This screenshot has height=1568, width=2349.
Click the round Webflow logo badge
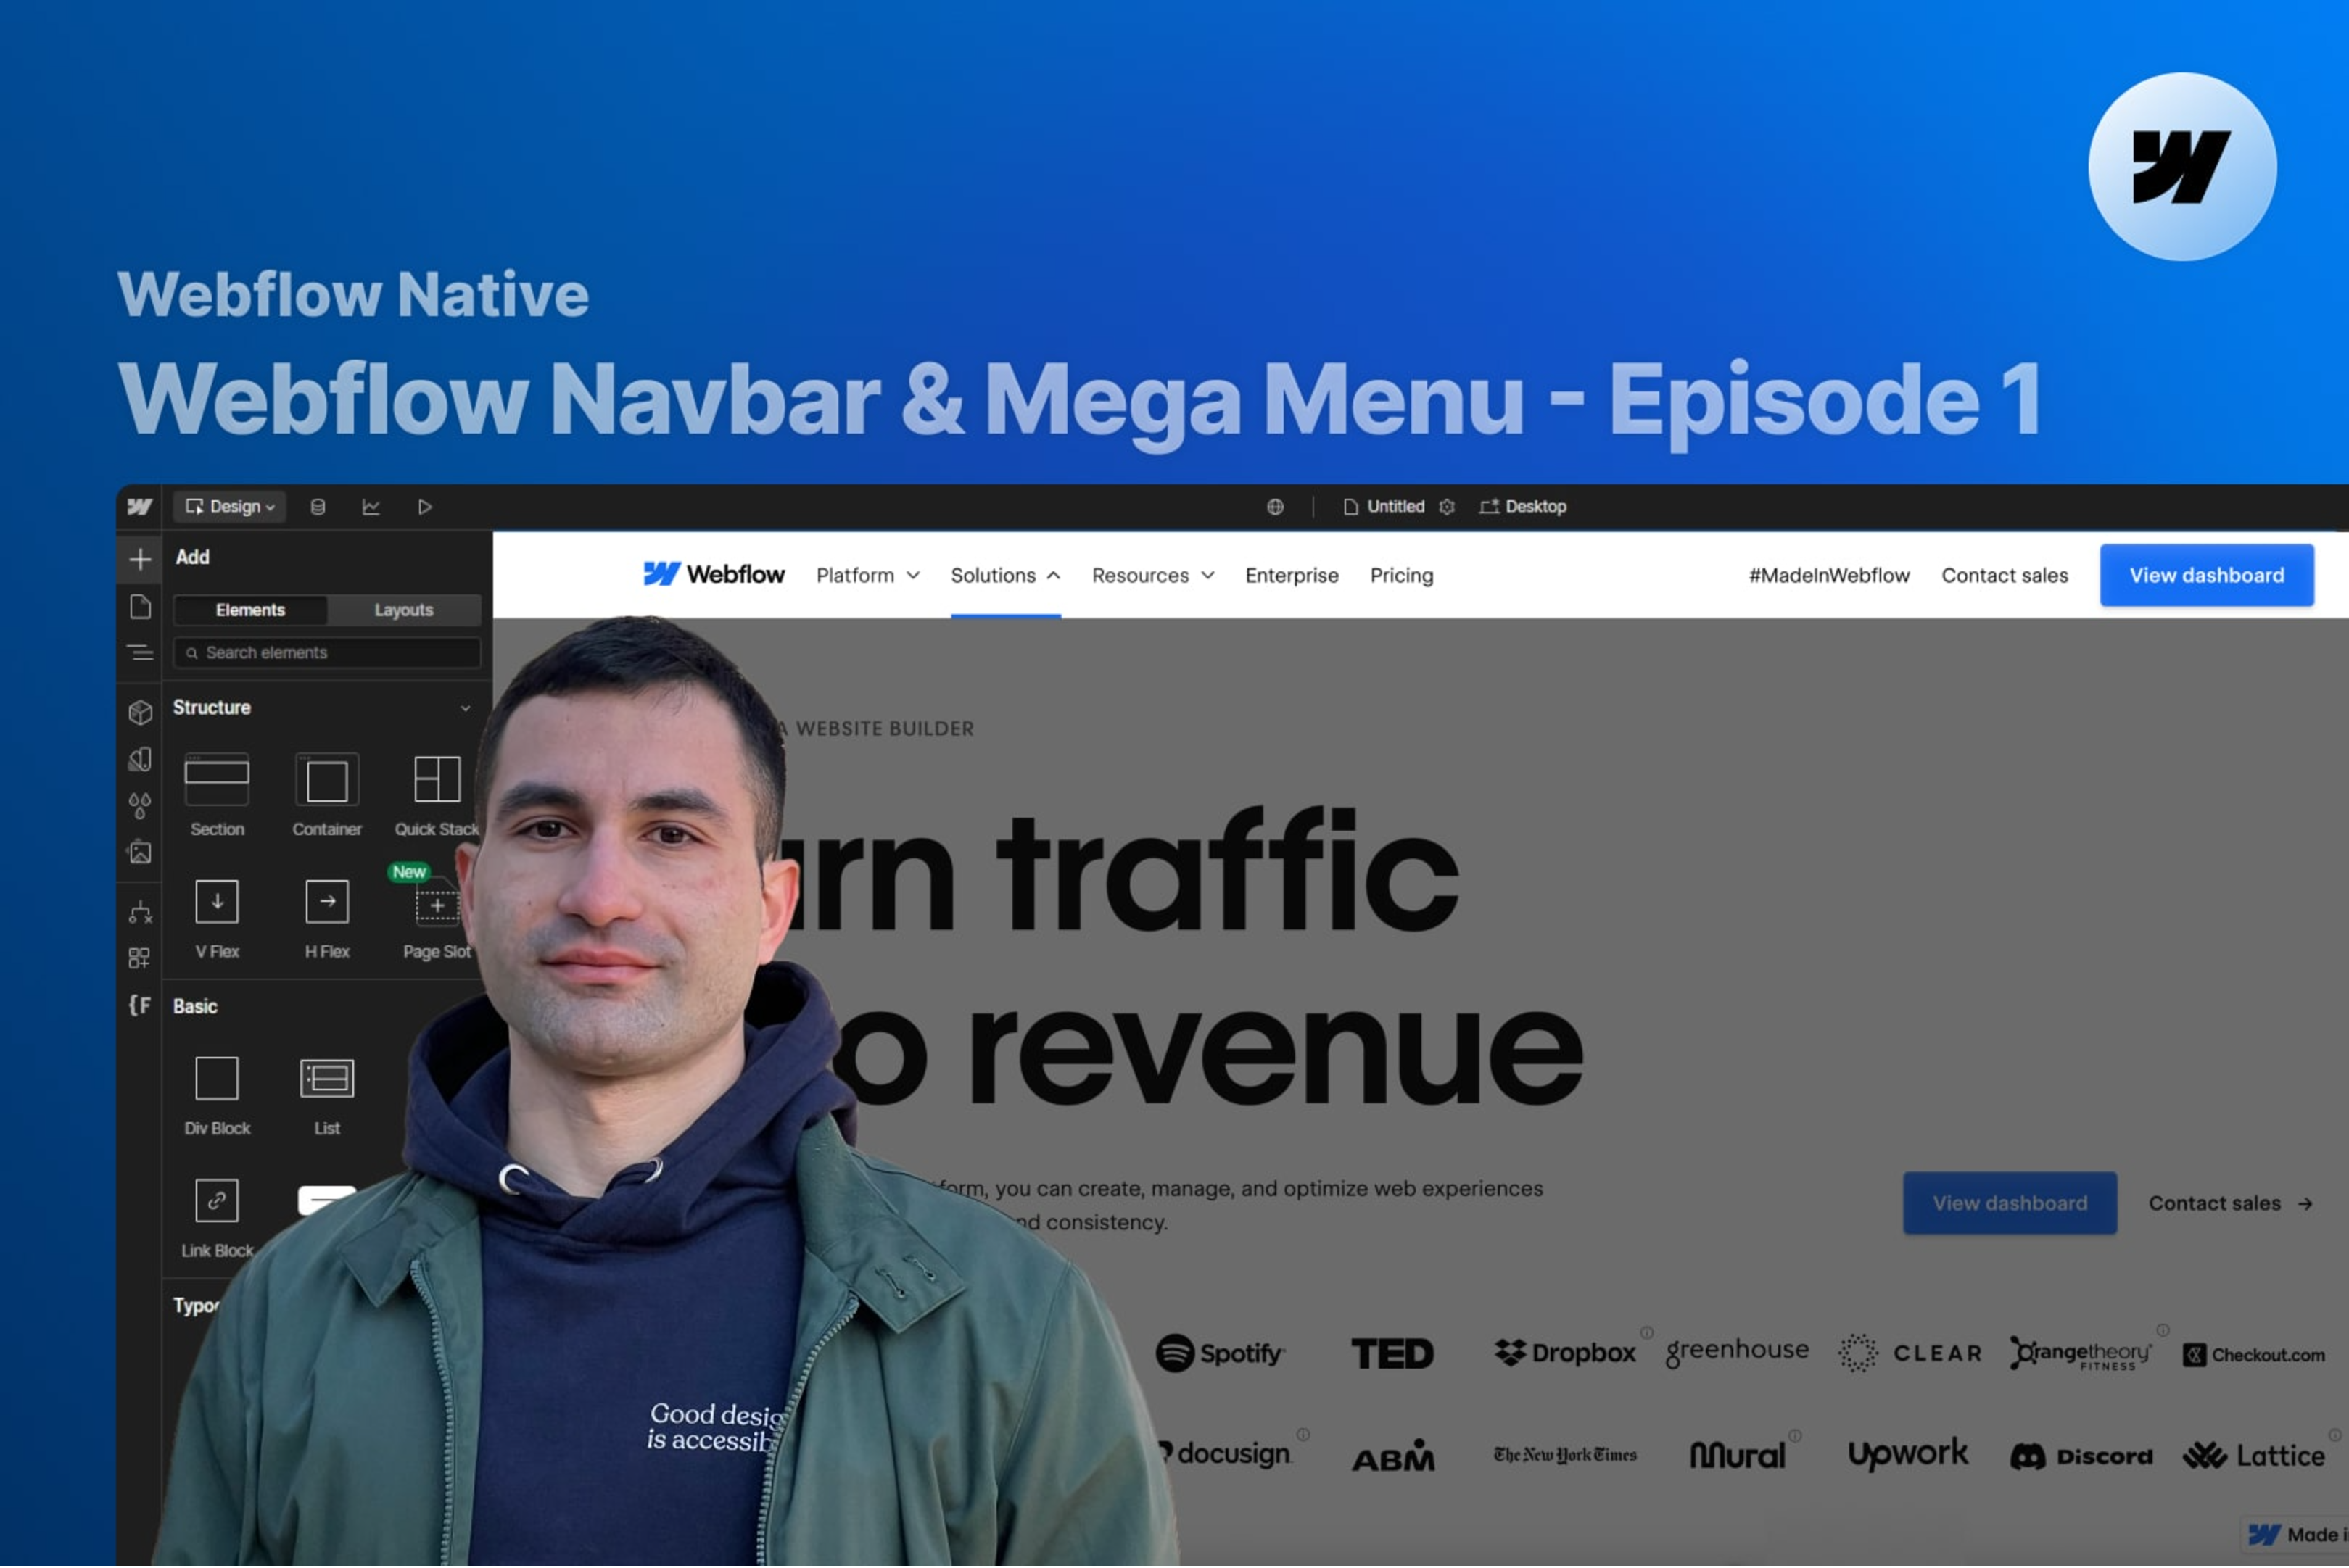2182,167
